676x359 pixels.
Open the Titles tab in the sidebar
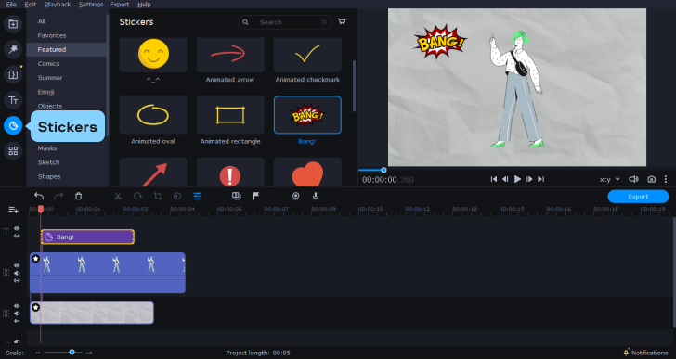[13, 100]
